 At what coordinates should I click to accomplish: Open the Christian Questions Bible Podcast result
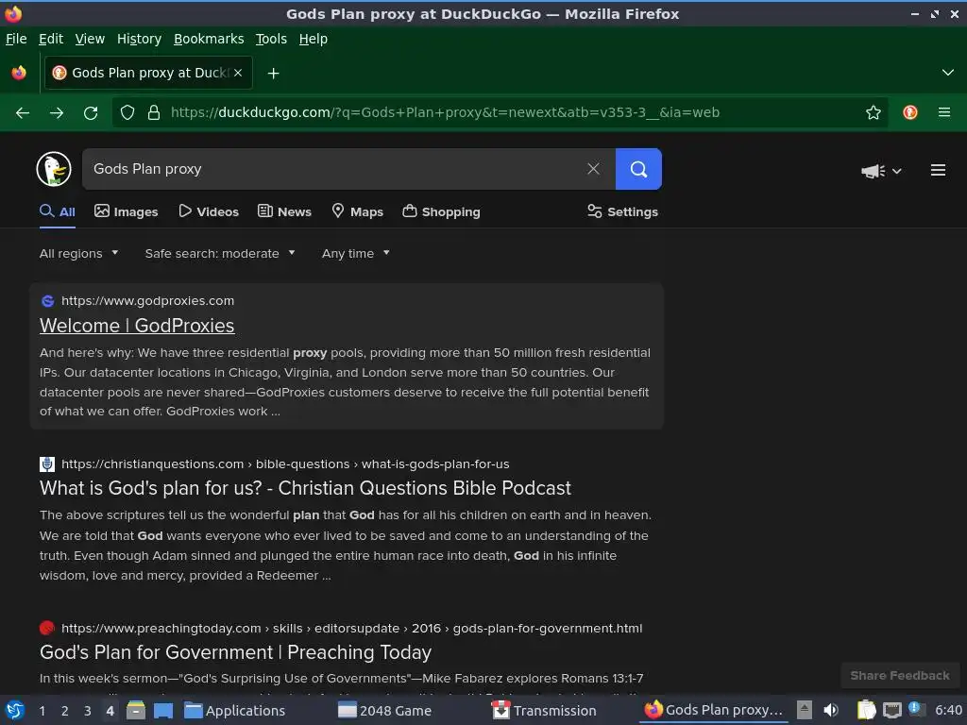tap(305, 488)
